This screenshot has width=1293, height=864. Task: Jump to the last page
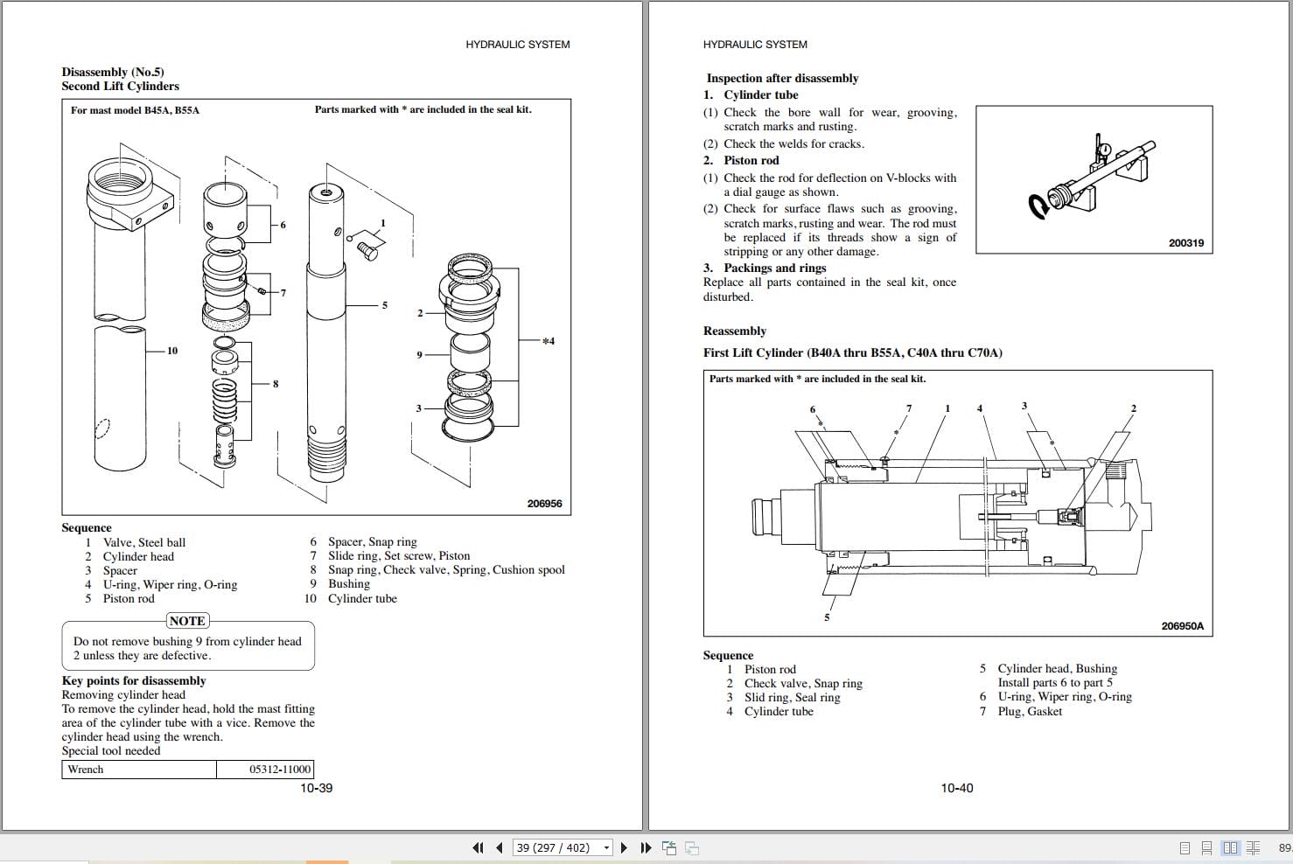(646, 847)
